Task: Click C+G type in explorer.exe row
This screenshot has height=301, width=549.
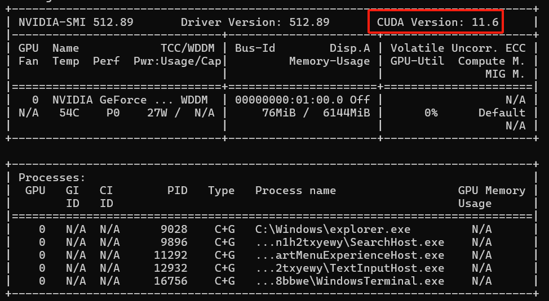Action: (225, 230)
